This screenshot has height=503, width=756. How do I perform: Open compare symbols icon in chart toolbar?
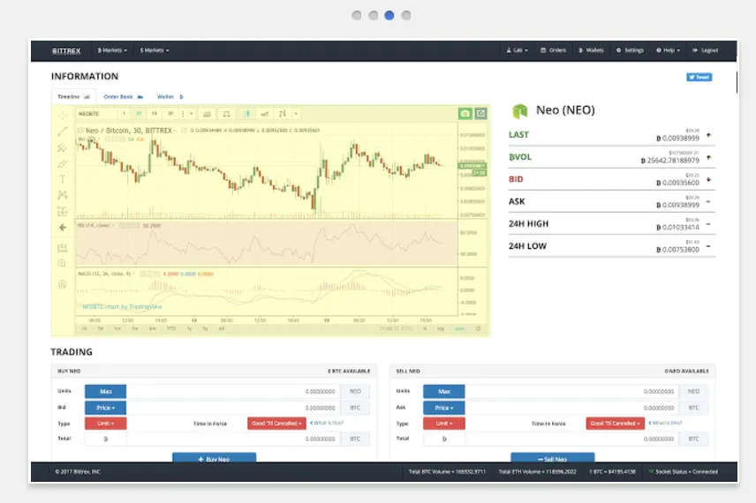[x=226, y=114]
